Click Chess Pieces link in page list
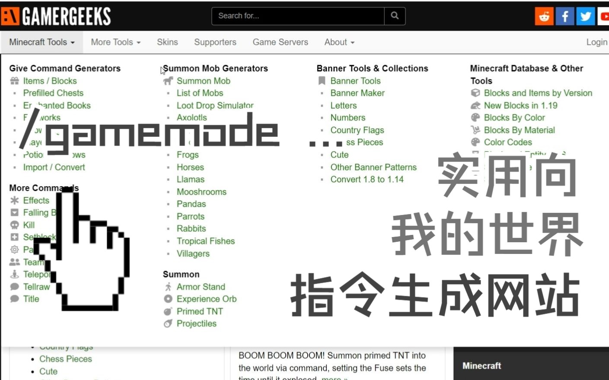 click(66, 359)
